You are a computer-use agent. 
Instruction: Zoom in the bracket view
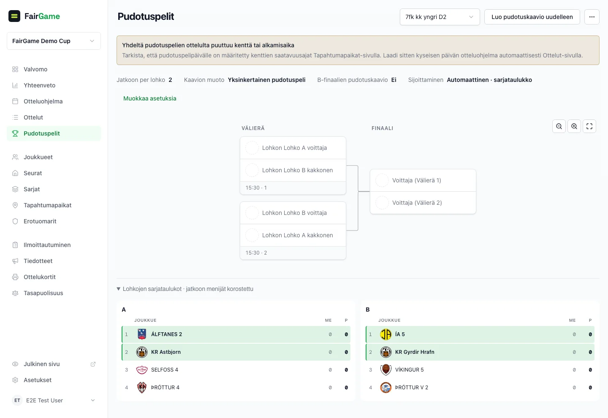[574, 126]
